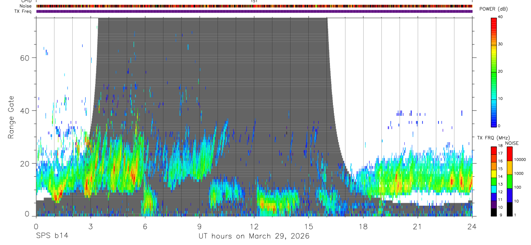This screenshot has height=245, width=531.
Task: Click the 20 label on POWER colorbar
Action: pos(501,71)
